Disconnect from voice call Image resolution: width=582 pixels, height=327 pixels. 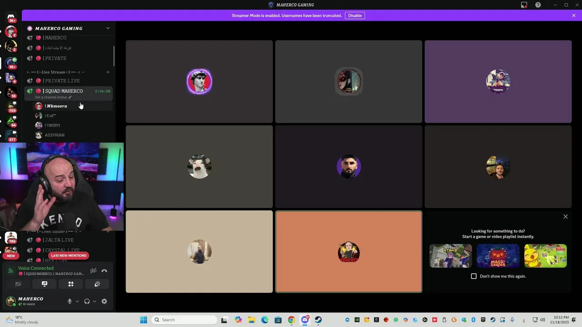(x=104, y=271)
